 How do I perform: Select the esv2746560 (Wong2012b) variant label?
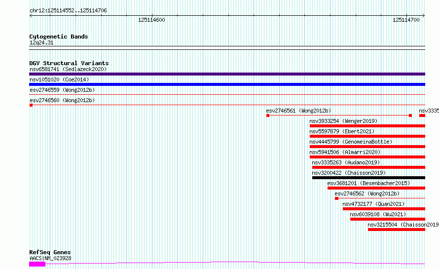[x=62, y=100]
